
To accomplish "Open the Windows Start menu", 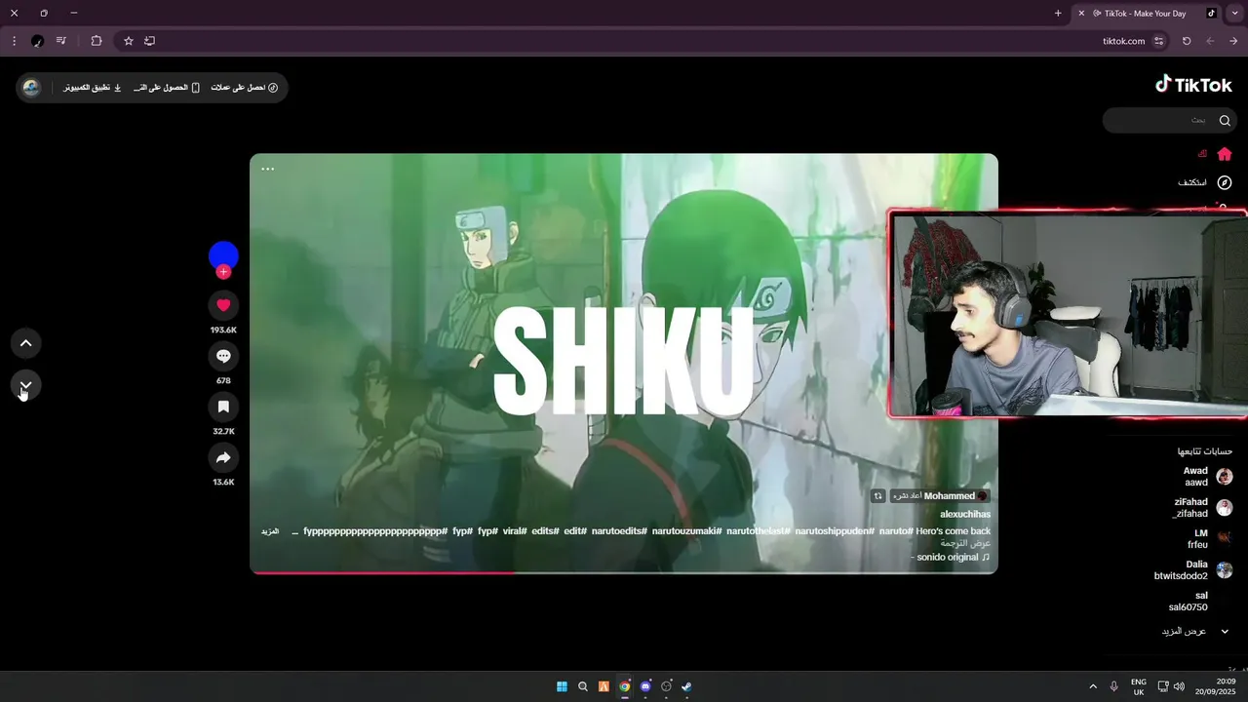I will (x=562, y=686).
